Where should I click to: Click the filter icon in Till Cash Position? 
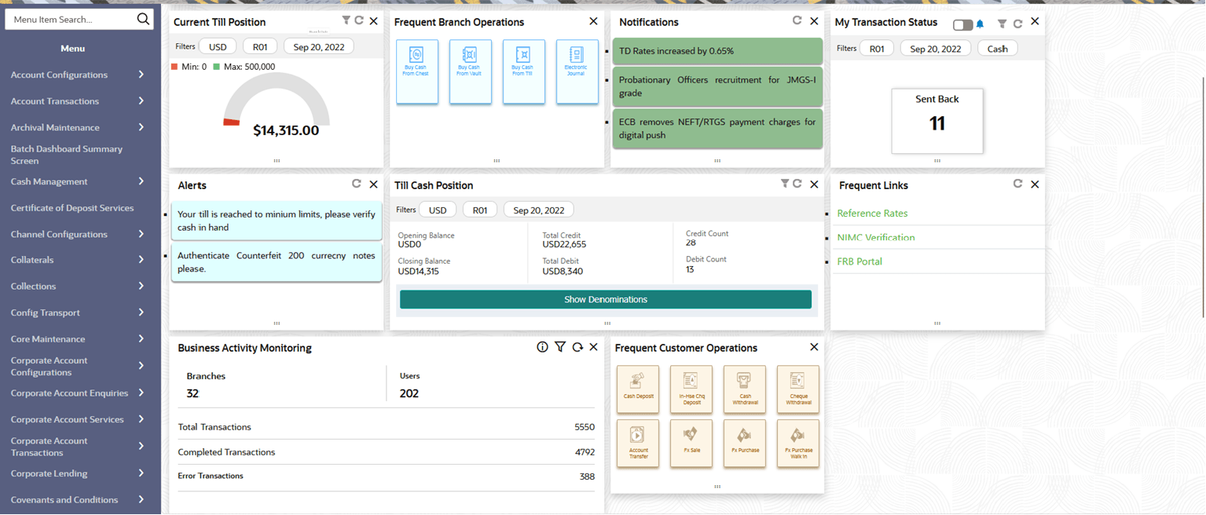[784, 184]
